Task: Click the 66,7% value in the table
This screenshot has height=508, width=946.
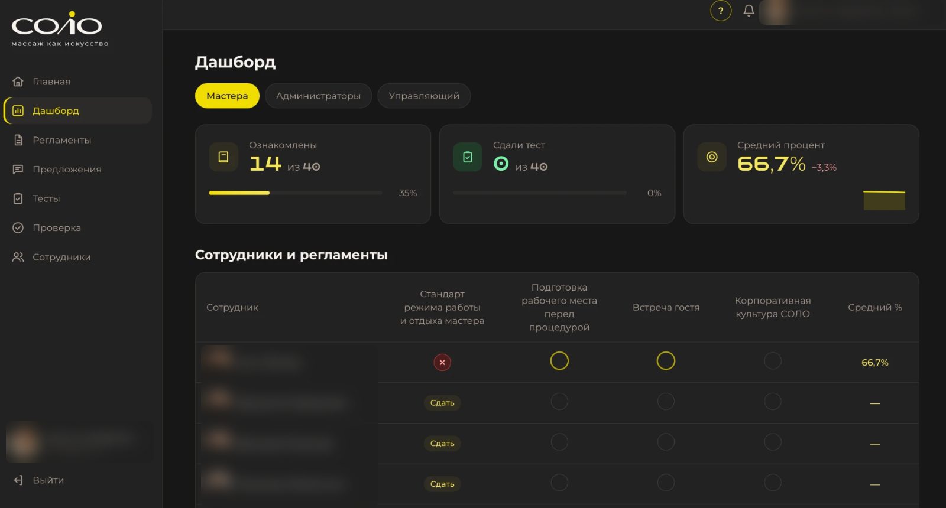Action: [875, 363]
